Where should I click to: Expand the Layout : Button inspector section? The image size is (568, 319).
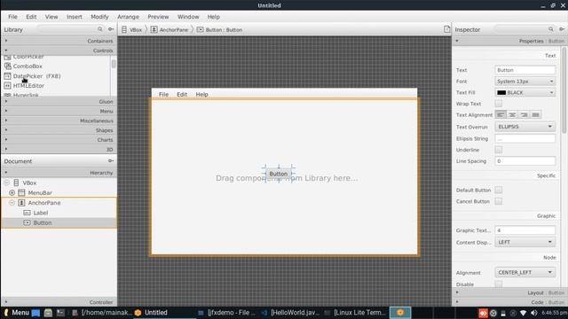509,292
